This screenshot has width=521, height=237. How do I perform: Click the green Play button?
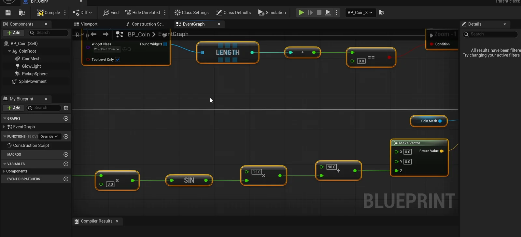[301, 13]
